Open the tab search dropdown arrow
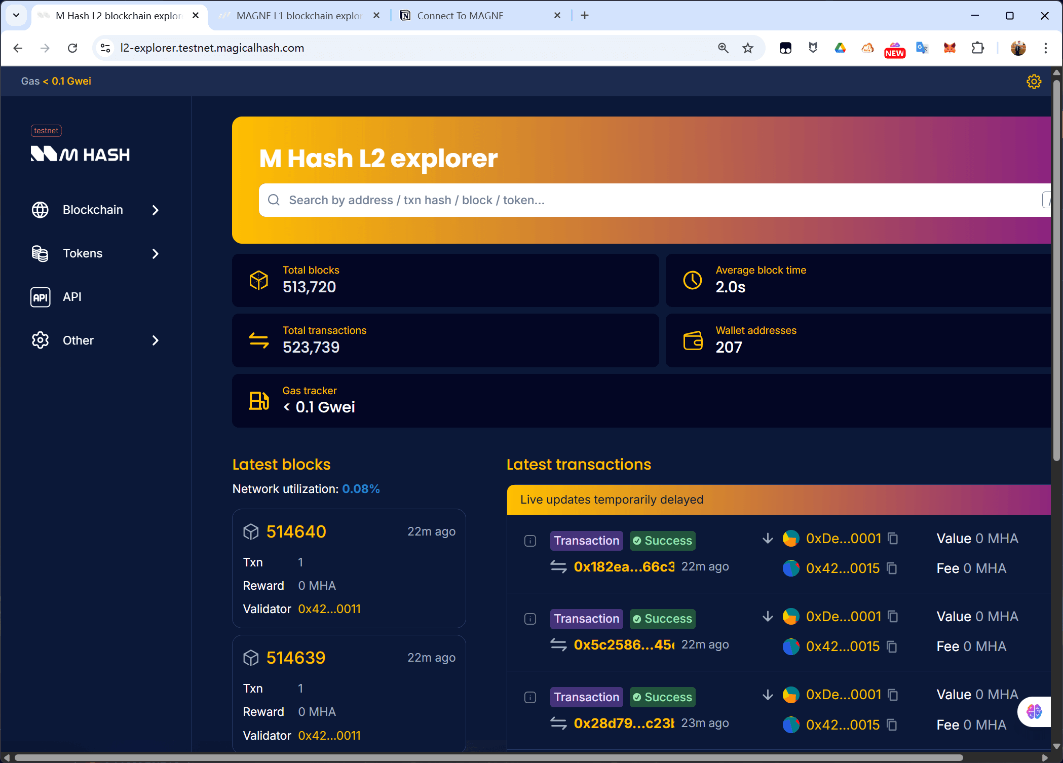 pyautogui.click(x=16, y=15)
